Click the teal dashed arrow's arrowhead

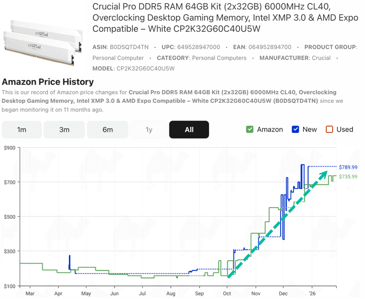click(324, 173)
